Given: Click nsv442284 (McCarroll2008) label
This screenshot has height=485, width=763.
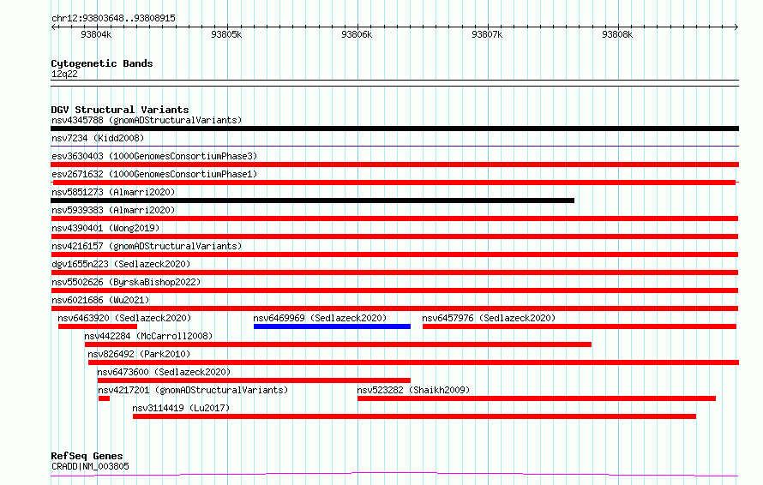Looking at the screenshot, I should pos(148,336).
